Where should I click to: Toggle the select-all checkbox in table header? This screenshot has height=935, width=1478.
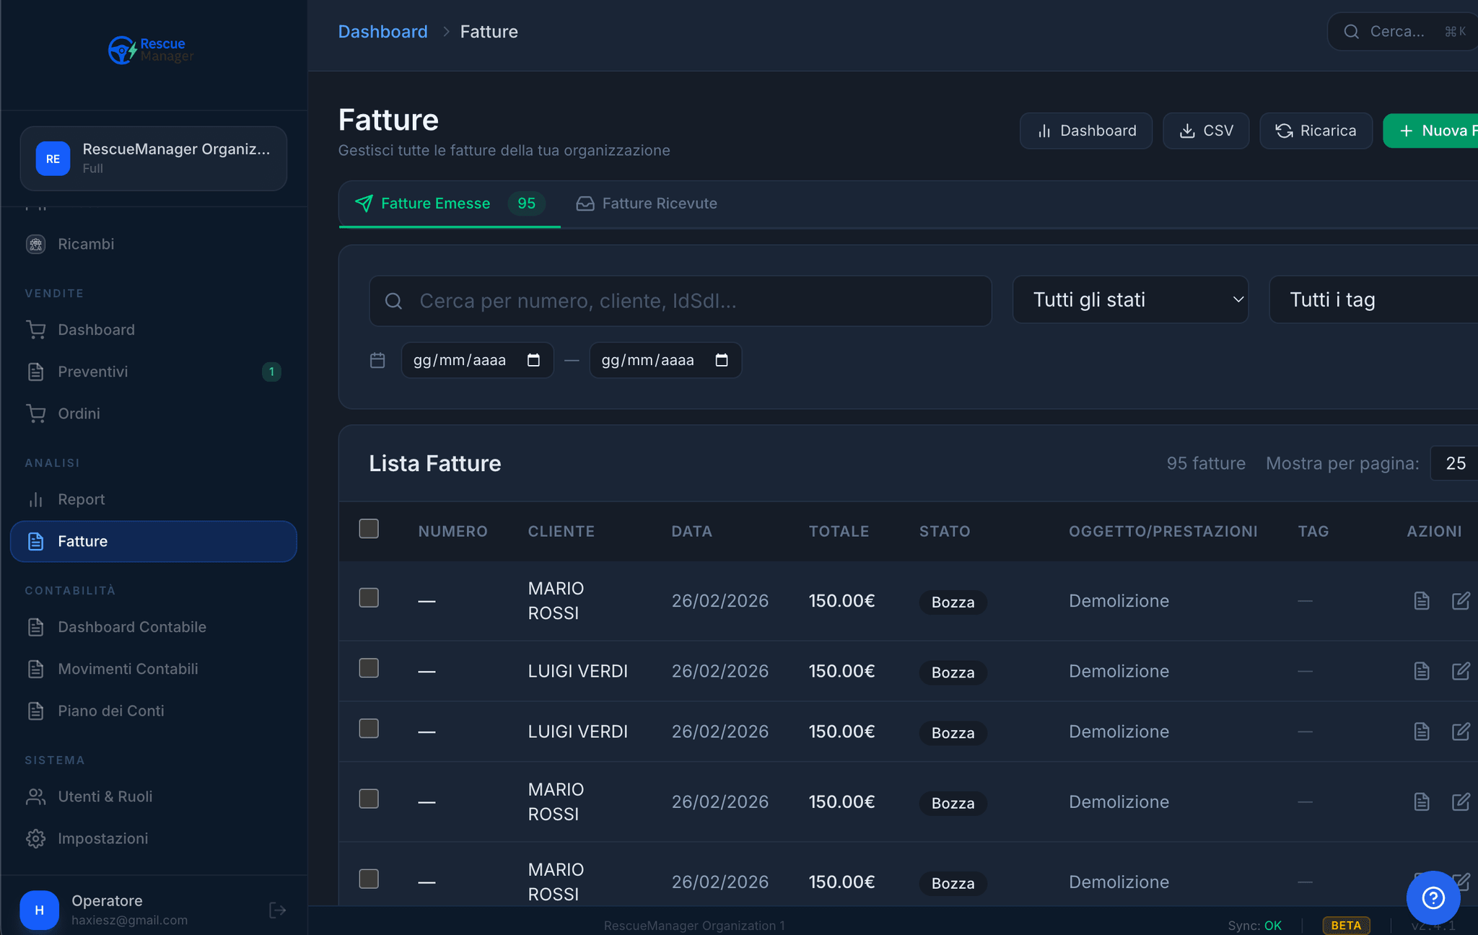click(x=369, y=529)
